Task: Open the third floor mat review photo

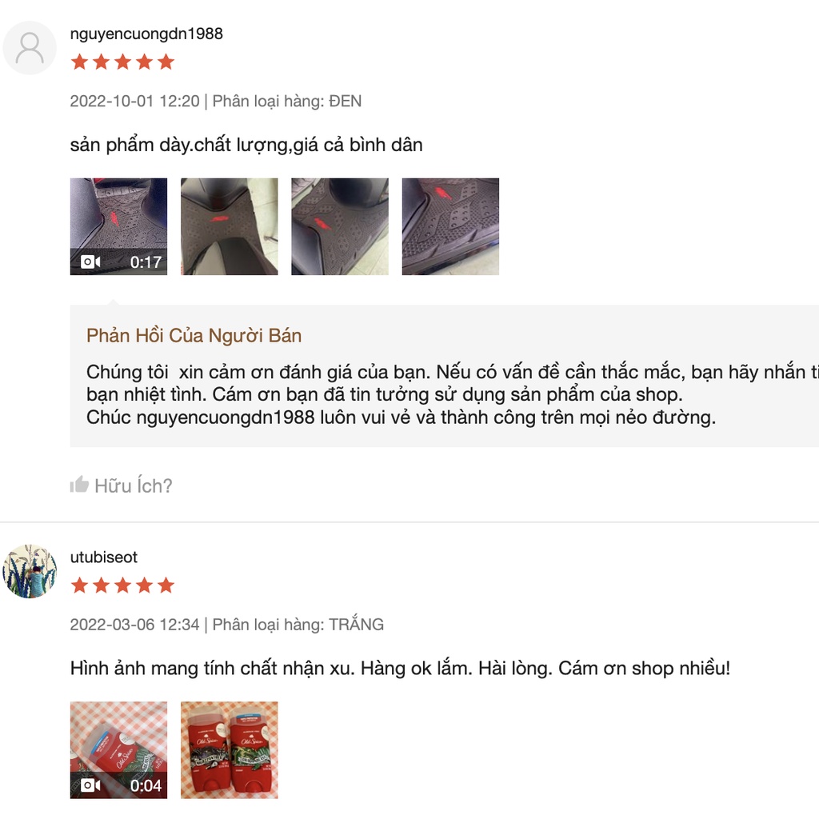Action: (x=340, y=226)
